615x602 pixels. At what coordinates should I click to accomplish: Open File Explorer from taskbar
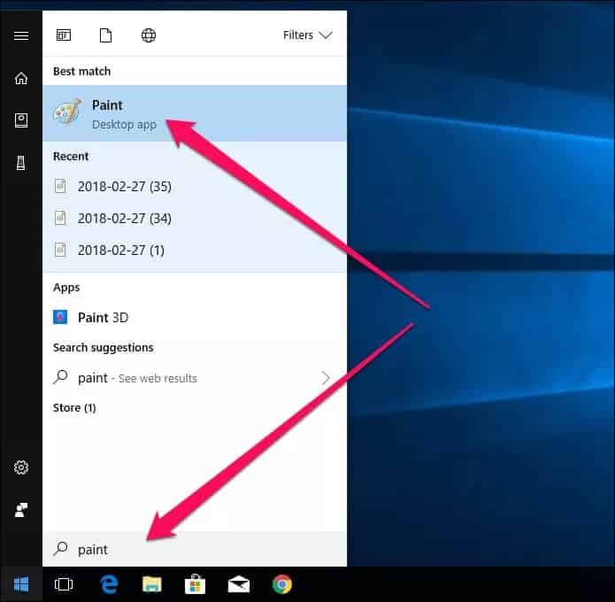click(x=152, y=584)
